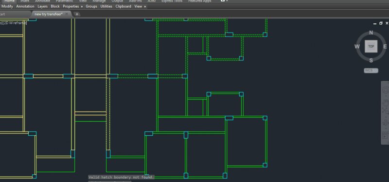Click the Properties panel launcher arrow
Viewport: 389px width, 182px height.
[x=82, y=7]
